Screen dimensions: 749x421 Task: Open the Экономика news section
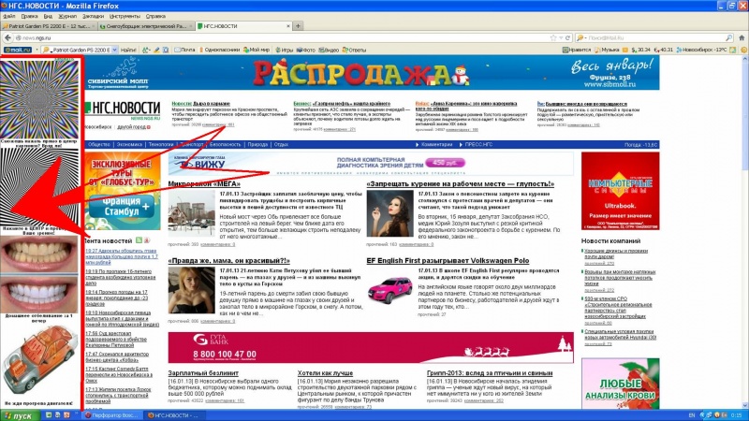129,145
